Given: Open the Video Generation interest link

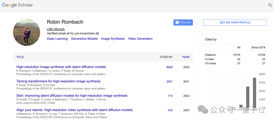Looking at the screenshot, I should [140, 39].
